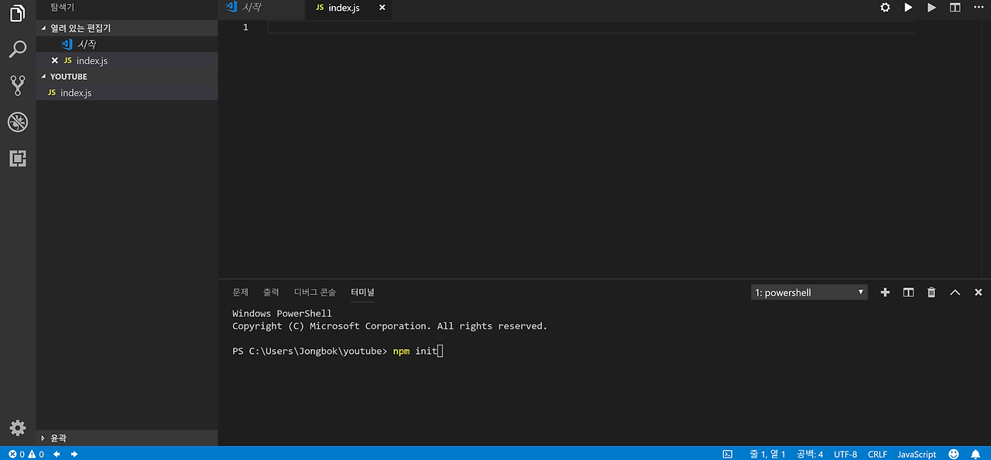Open the Manage gear at sidebar bottom
The height and width of the screenshot is (460, 991).
17,427
